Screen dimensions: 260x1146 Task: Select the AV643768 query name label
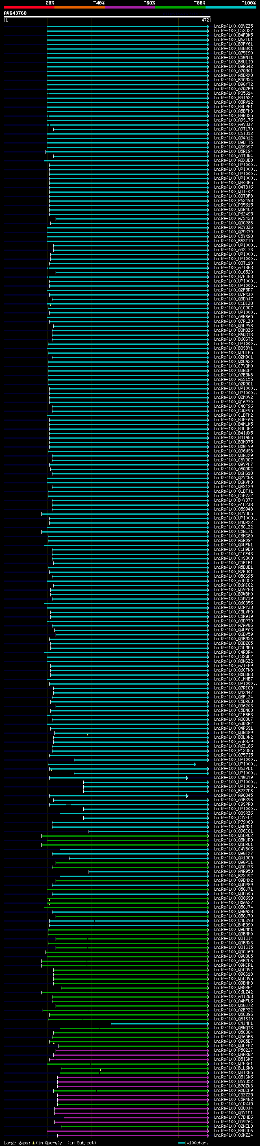point(15,13)
